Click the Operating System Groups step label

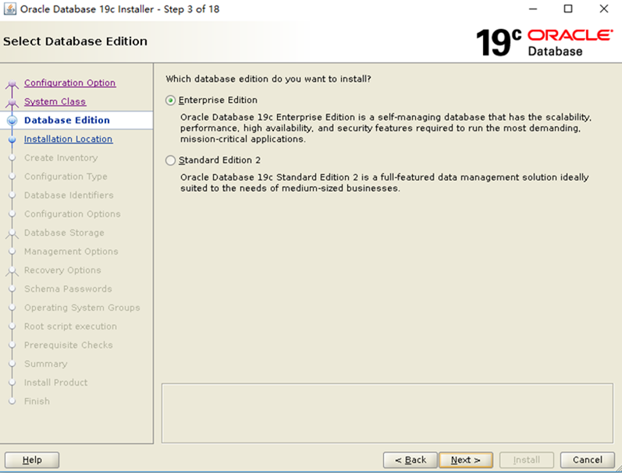[82, 308]
